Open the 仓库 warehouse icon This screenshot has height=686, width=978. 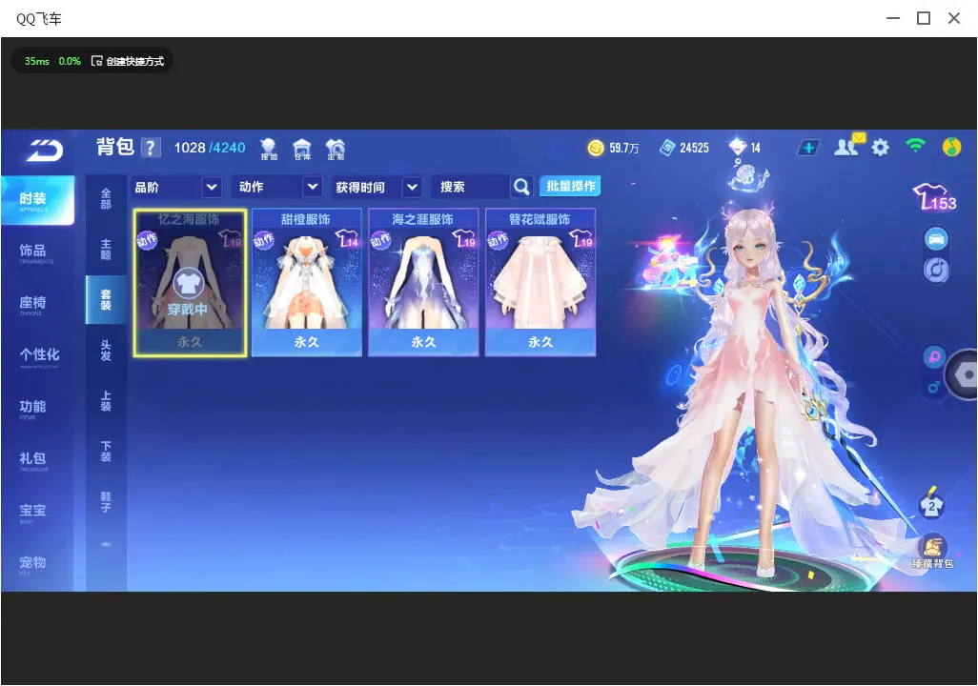(302, 149)
